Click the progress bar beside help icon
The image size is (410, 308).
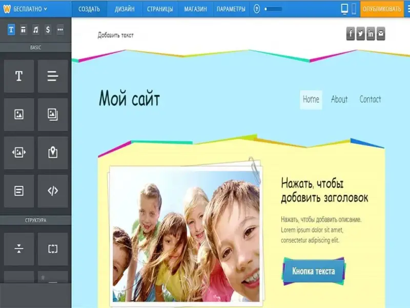point(273,9)
